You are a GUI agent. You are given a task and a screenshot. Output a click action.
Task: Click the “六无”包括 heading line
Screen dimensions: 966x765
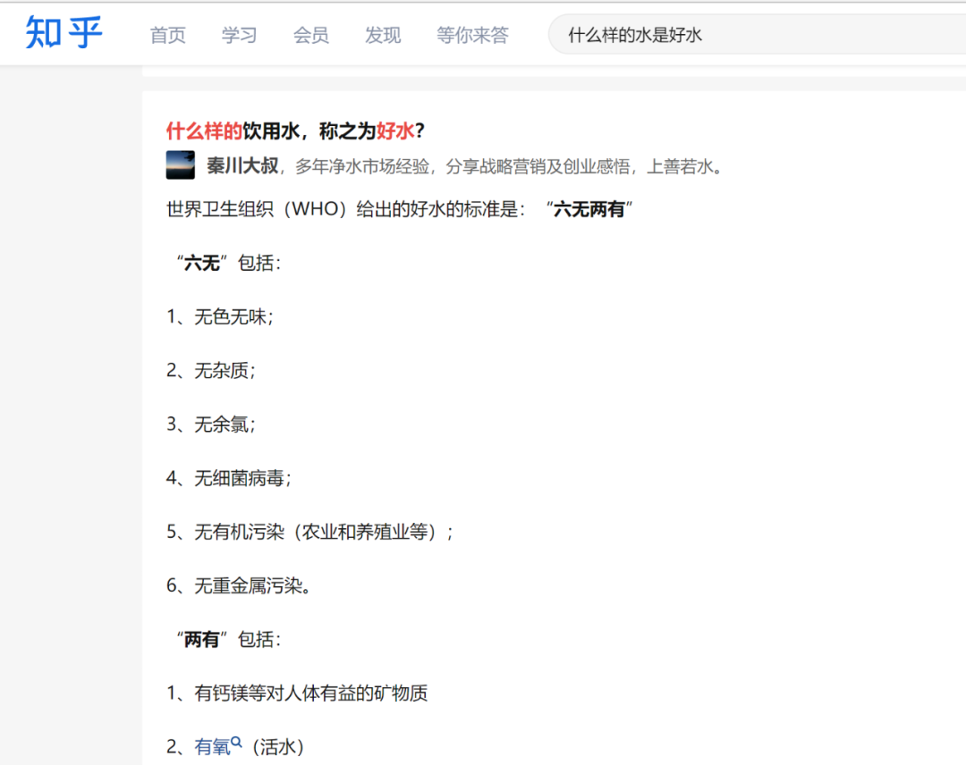pos(229,263)
